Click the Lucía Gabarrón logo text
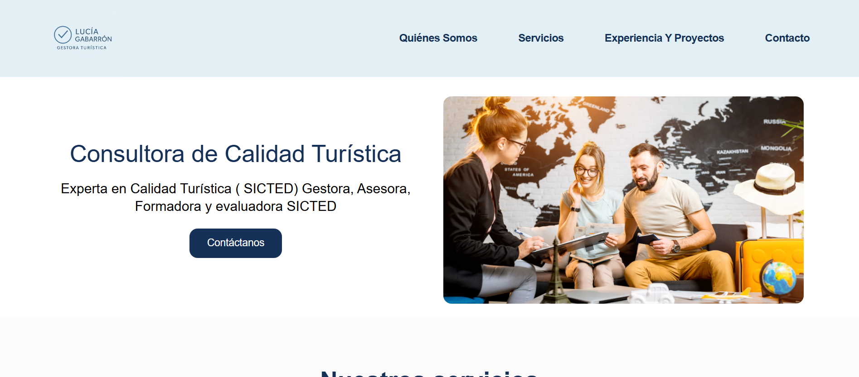Viewport: 859px width, 377px height. click(x=93, y=35)
